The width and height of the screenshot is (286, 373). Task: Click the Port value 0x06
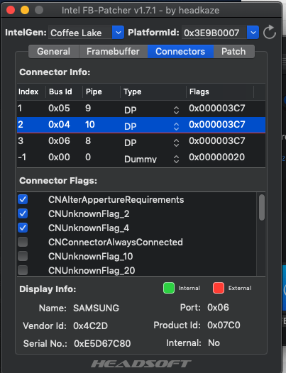(x=218, y=307)
